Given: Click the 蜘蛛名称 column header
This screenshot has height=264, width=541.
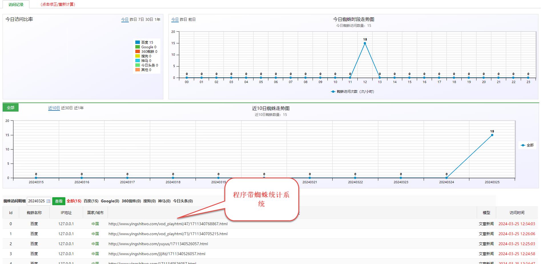Looking at the screenshot, I should [x=34, y=213].
